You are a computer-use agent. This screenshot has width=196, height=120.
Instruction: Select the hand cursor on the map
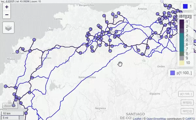coord(120,64)
